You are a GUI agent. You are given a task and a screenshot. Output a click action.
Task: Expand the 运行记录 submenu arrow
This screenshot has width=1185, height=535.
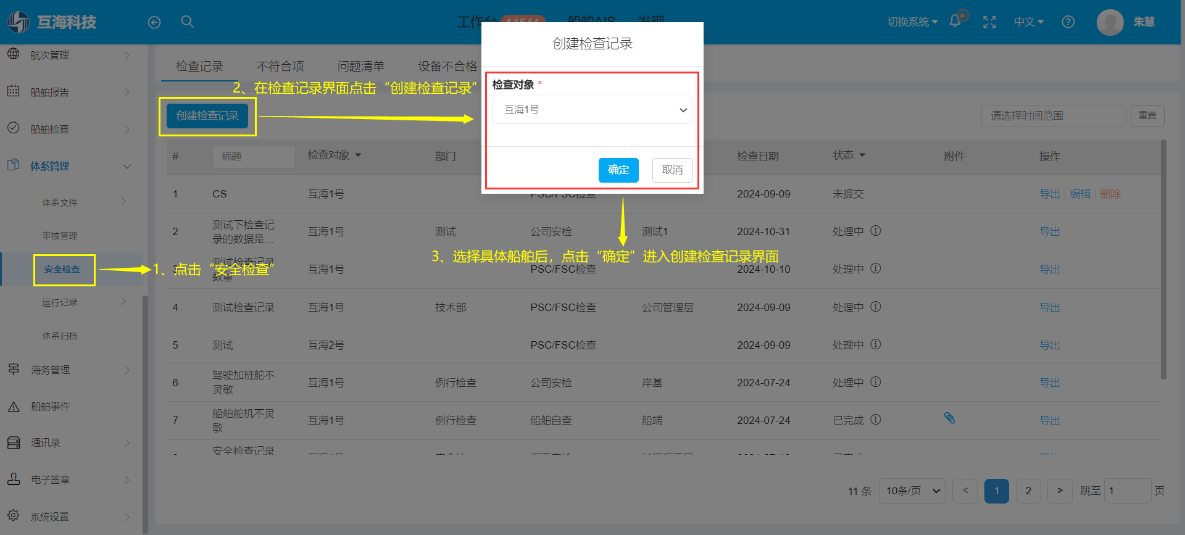point(123,301)
